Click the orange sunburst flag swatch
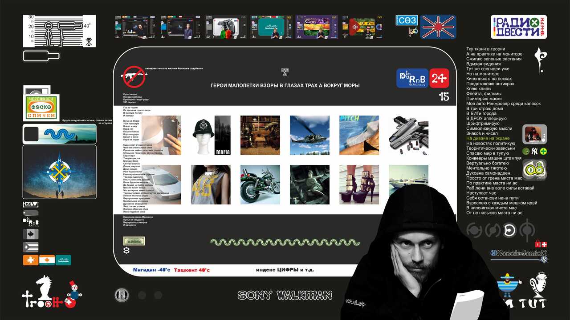This screenshot has width=570, height=320. click(x=30, y=260)
